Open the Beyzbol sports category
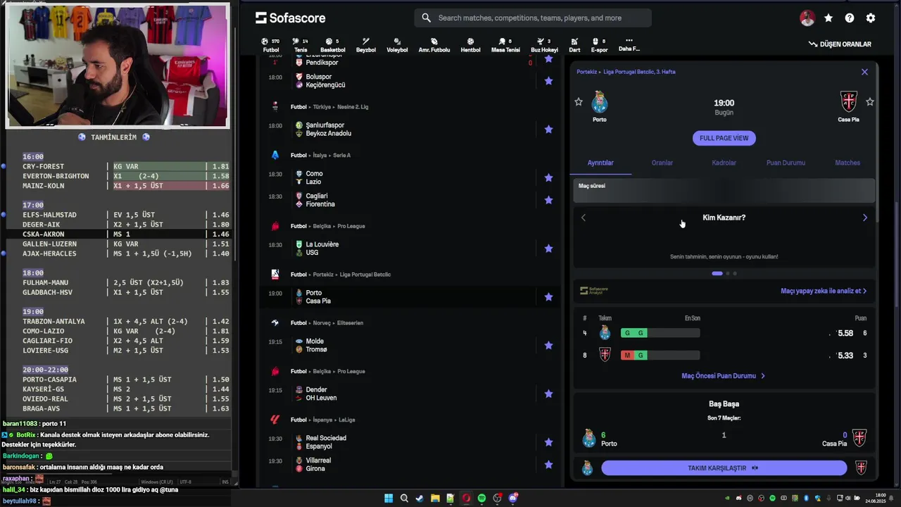The width and height of the screenshot is (901, 507). pos(366,45)
